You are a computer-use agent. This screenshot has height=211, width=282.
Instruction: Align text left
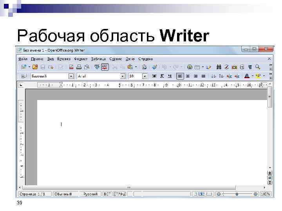point(180,76)
